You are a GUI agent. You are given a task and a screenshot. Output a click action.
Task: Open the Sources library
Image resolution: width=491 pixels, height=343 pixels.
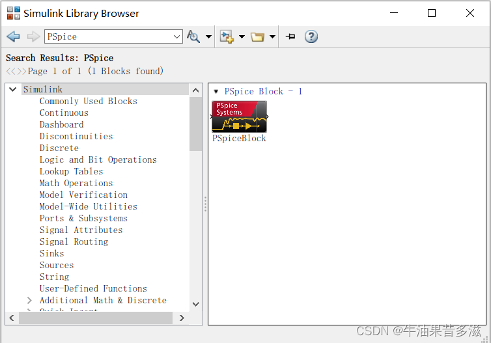click(x=57, y=265)
